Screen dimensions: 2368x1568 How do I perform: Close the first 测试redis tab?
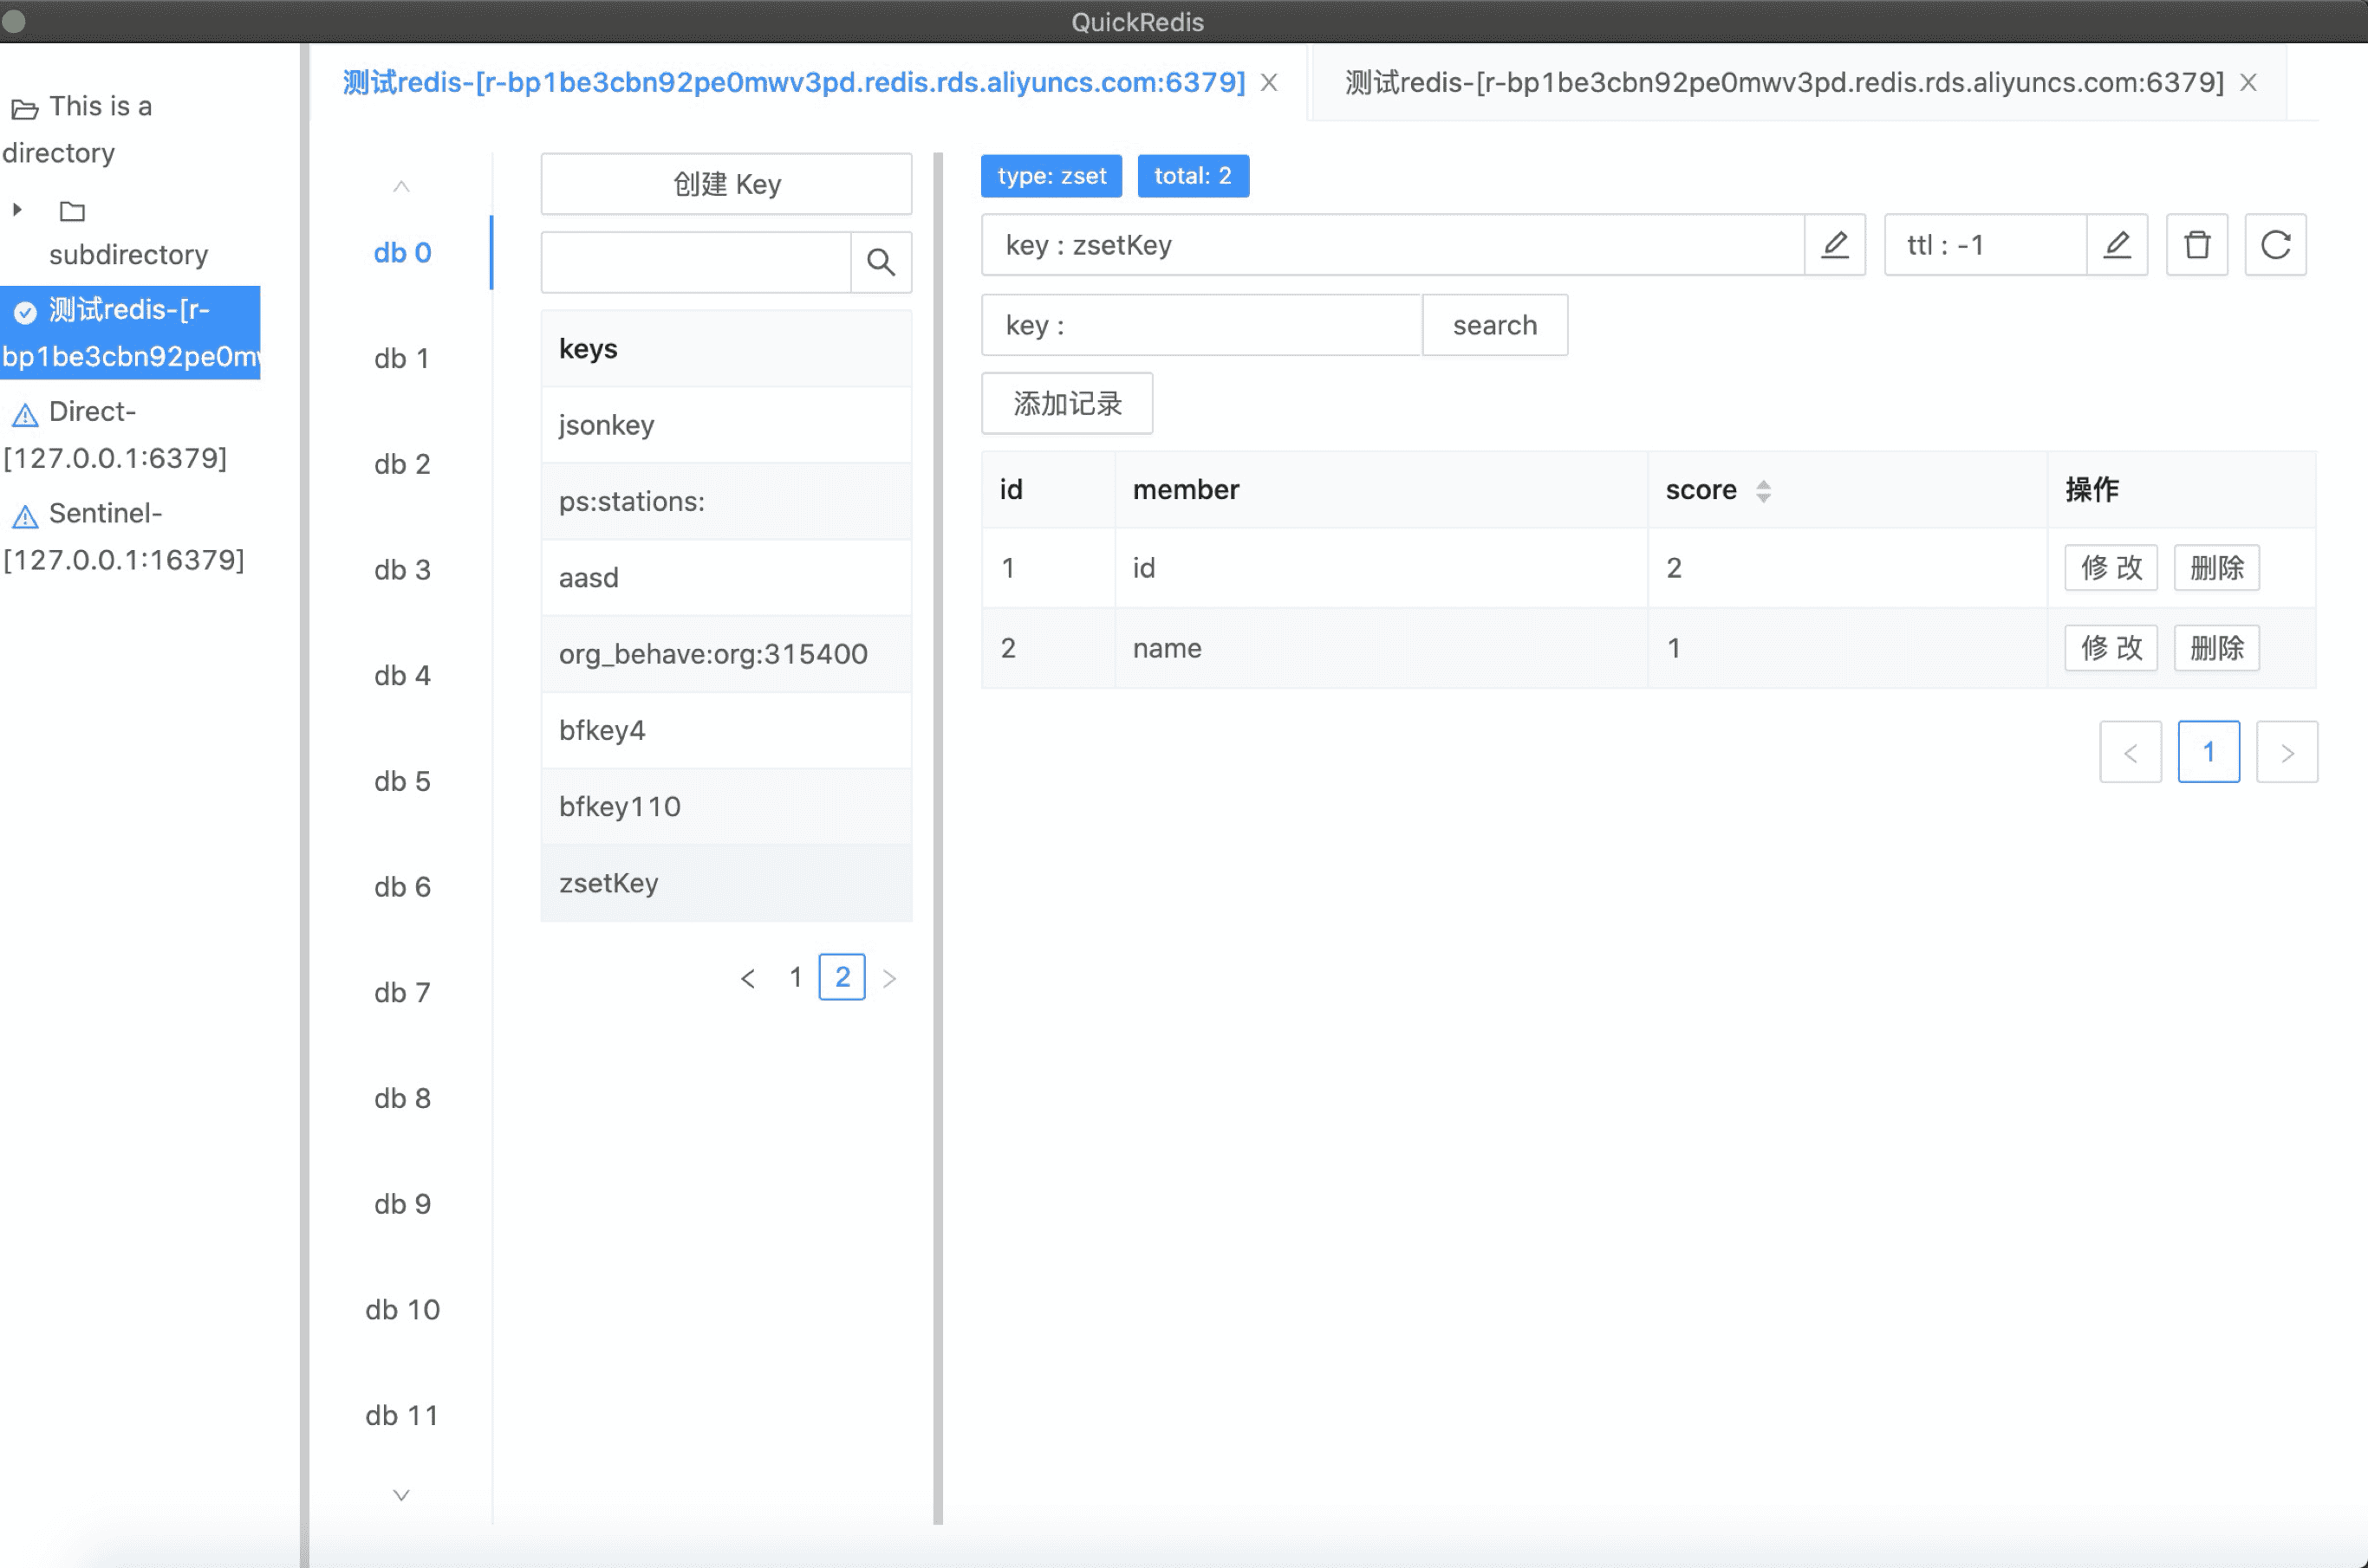point(1269,82)
